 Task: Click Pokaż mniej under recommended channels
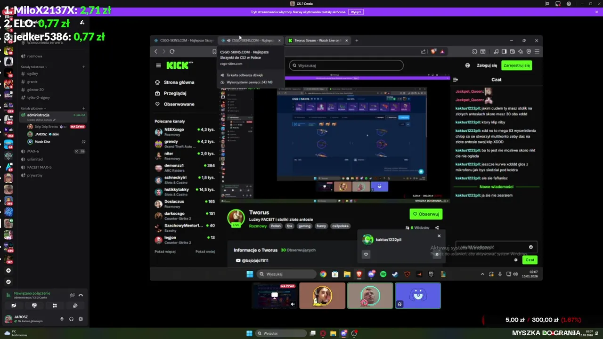coord(205,251)
